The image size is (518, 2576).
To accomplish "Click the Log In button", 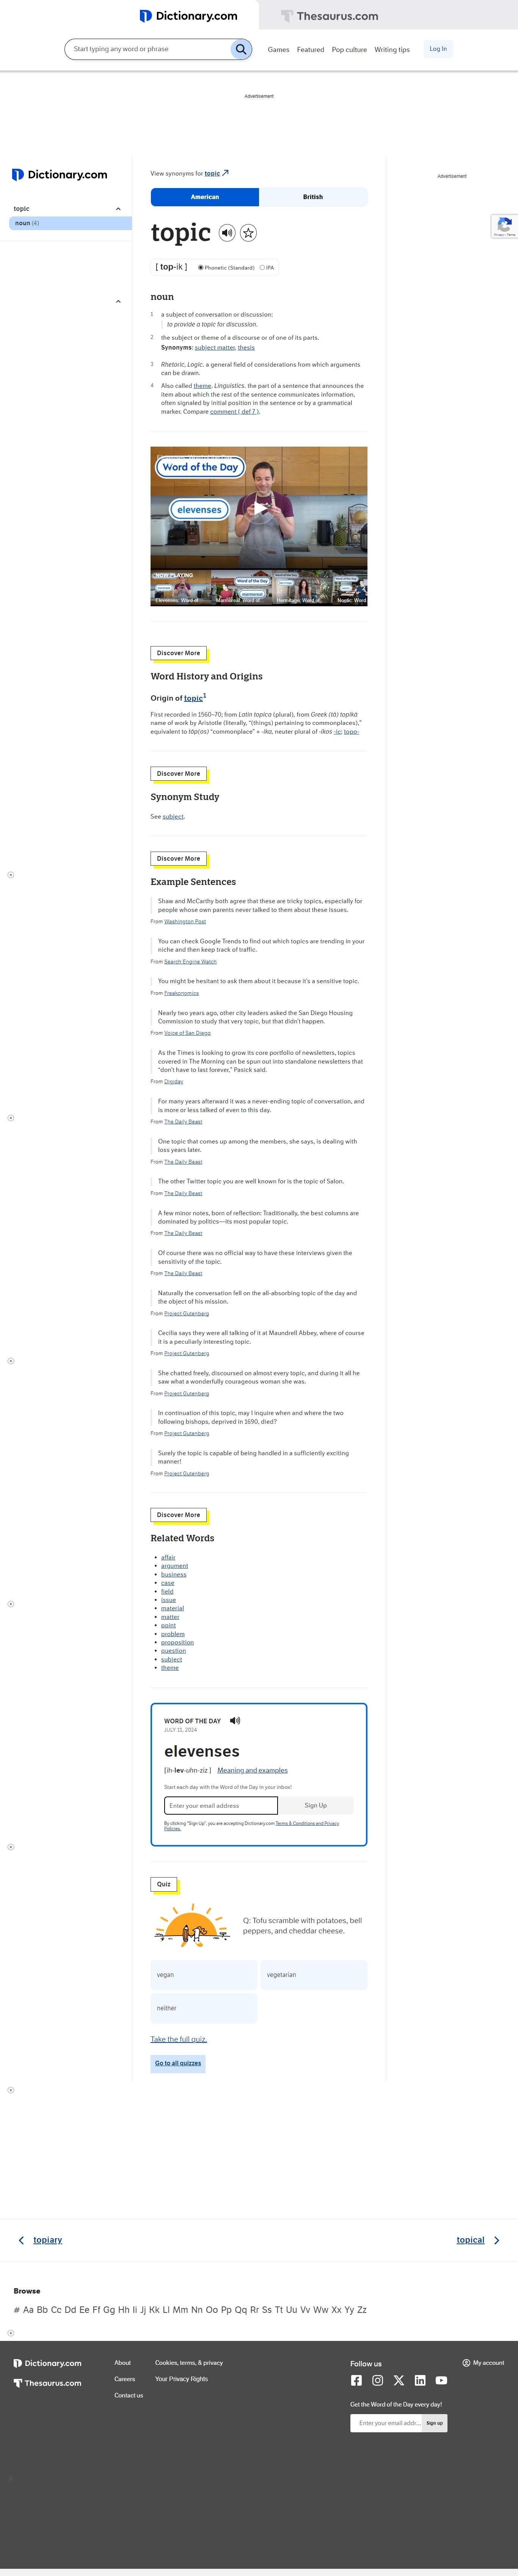I will tap(438, 48).
